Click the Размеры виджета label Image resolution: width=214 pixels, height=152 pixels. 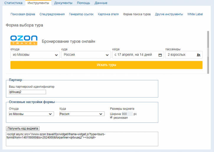point(122,109)
